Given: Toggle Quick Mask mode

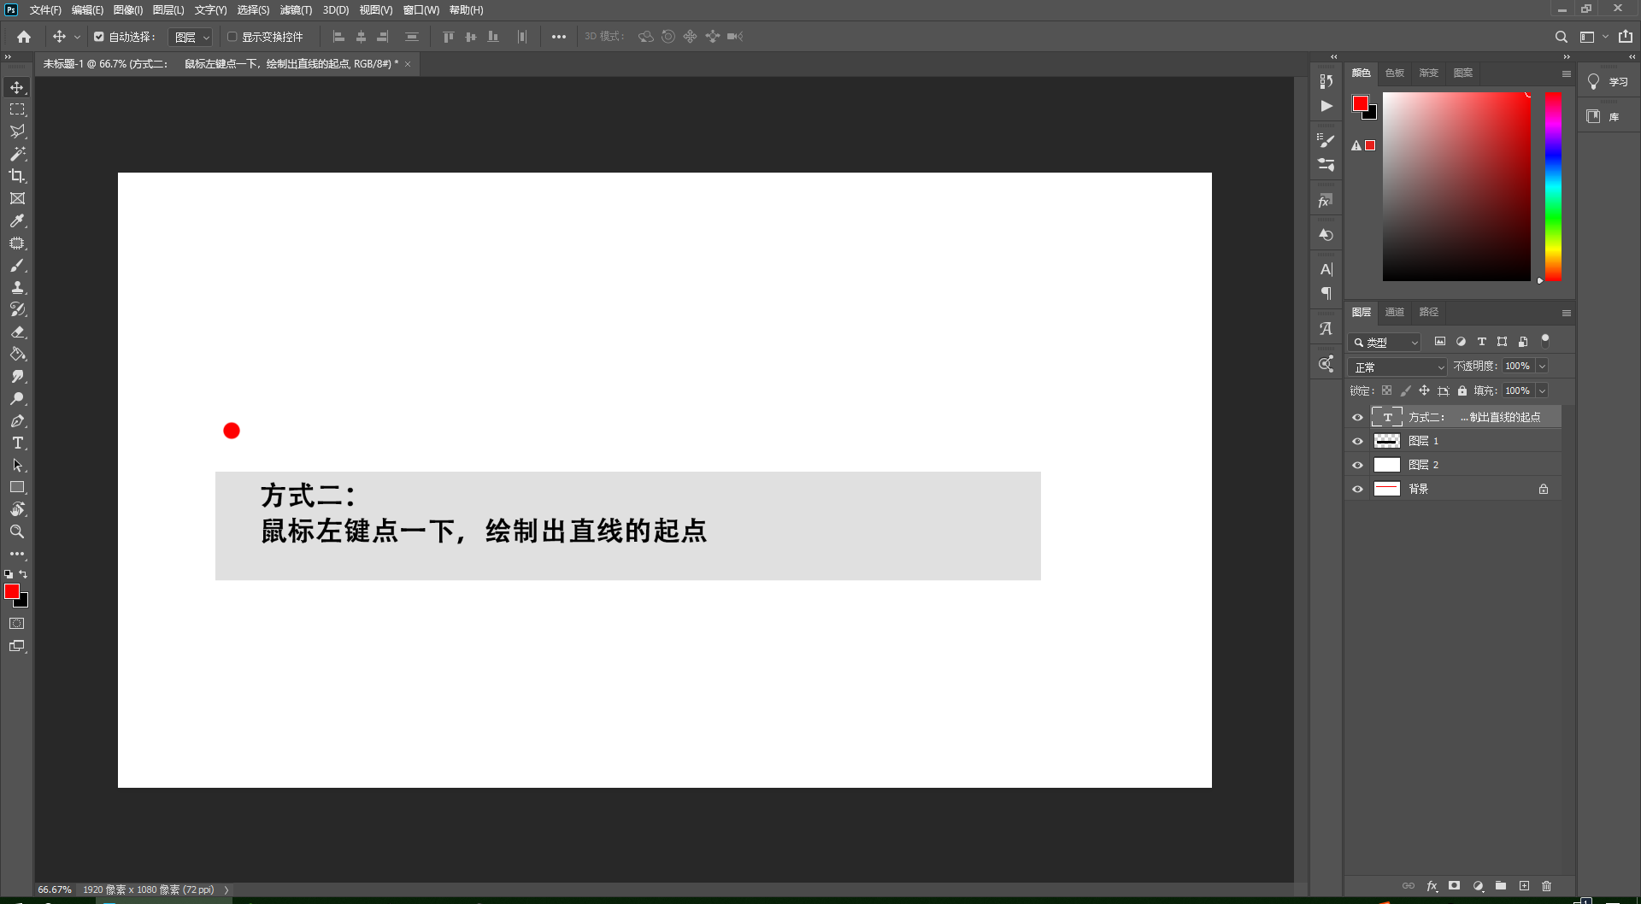Looking at the screenshot, I should coord(17,624).
